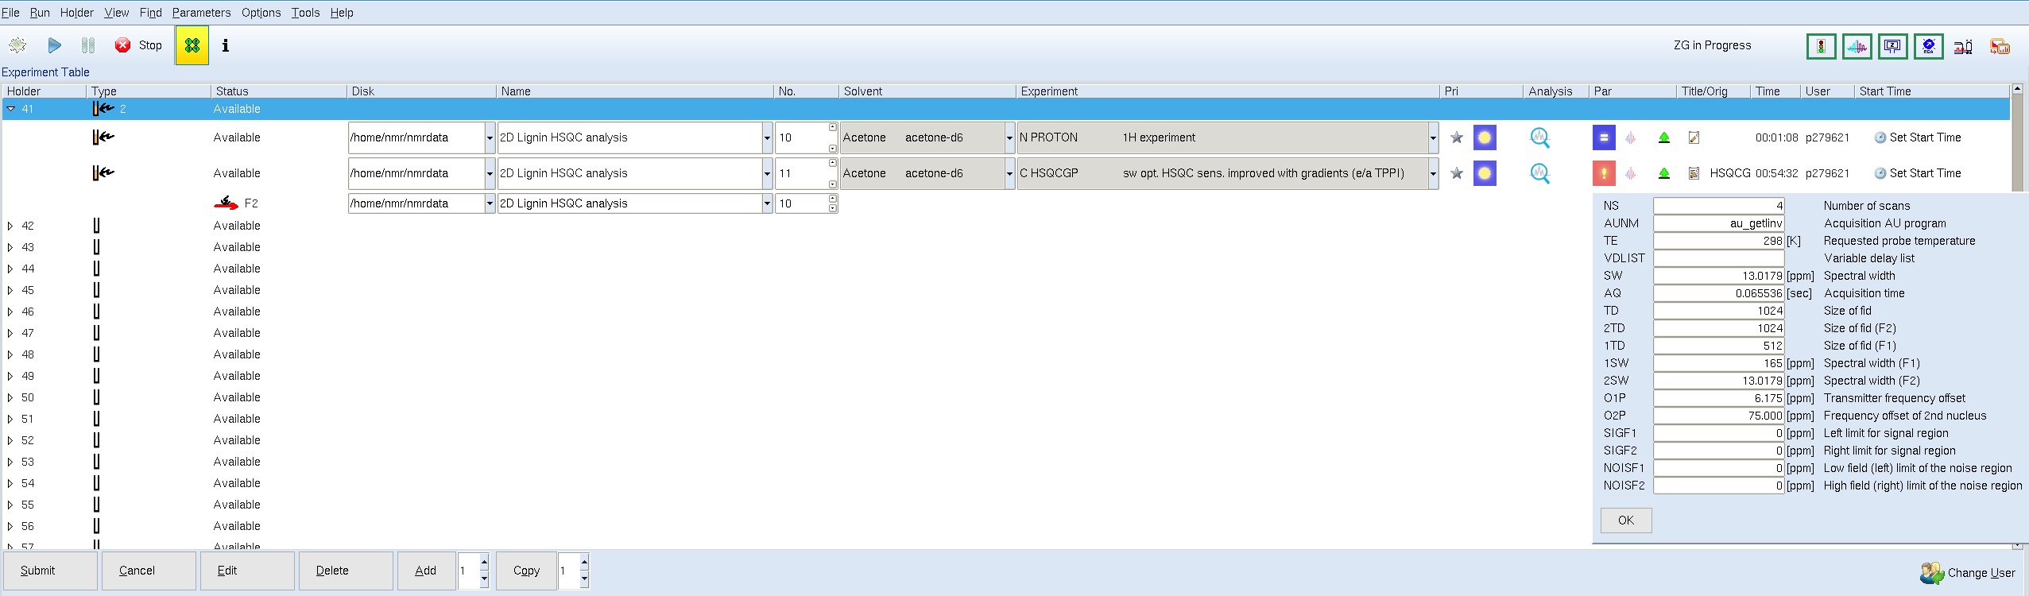This screenshot has width=2029, height=596.
Task: Click the Edit button
Action: 247,571
